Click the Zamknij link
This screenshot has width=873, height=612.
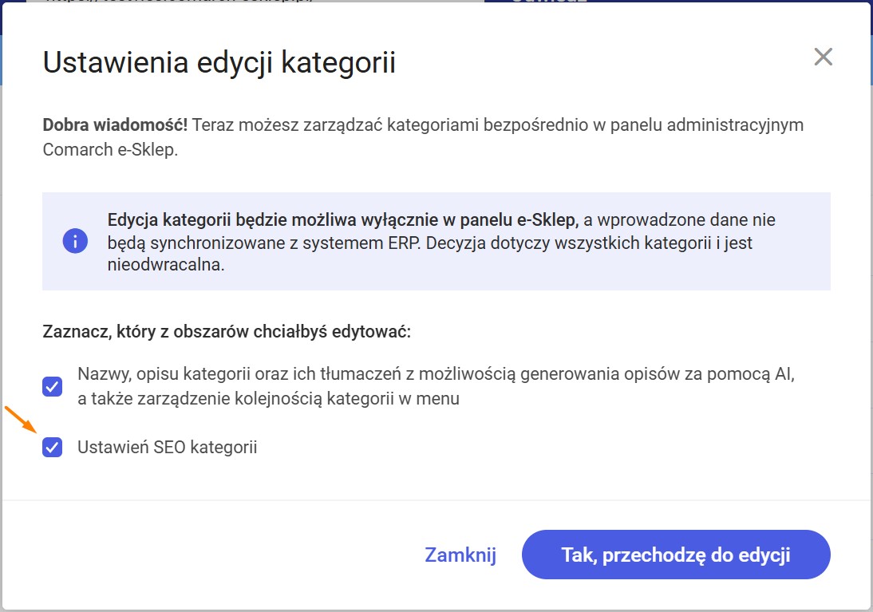pyautogui.click(x=460, y=555)
